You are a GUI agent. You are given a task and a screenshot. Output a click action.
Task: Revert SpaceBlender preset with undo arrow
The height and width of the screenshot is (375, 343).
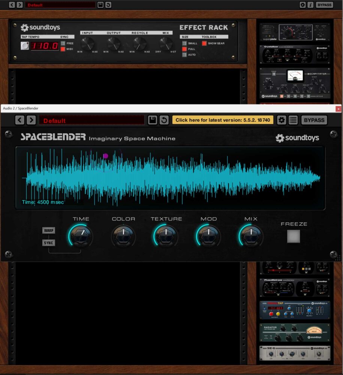(x=164, y=120)
